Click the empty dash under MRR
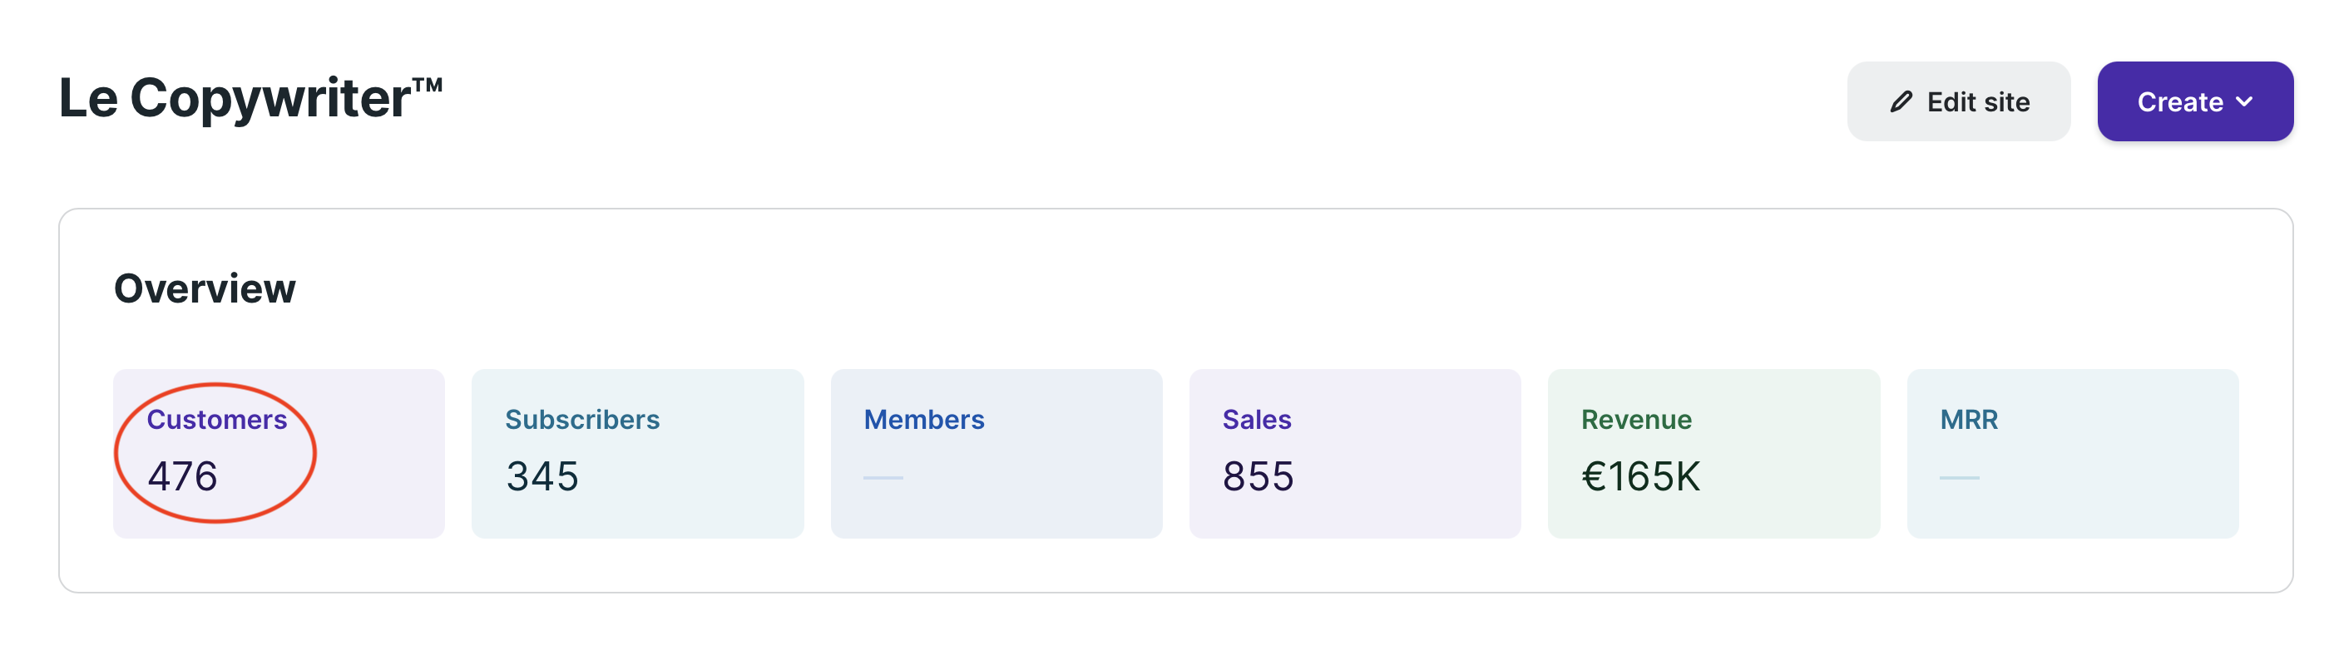The width and height of the screenshot is (2334, 645). pos(1959,477)
